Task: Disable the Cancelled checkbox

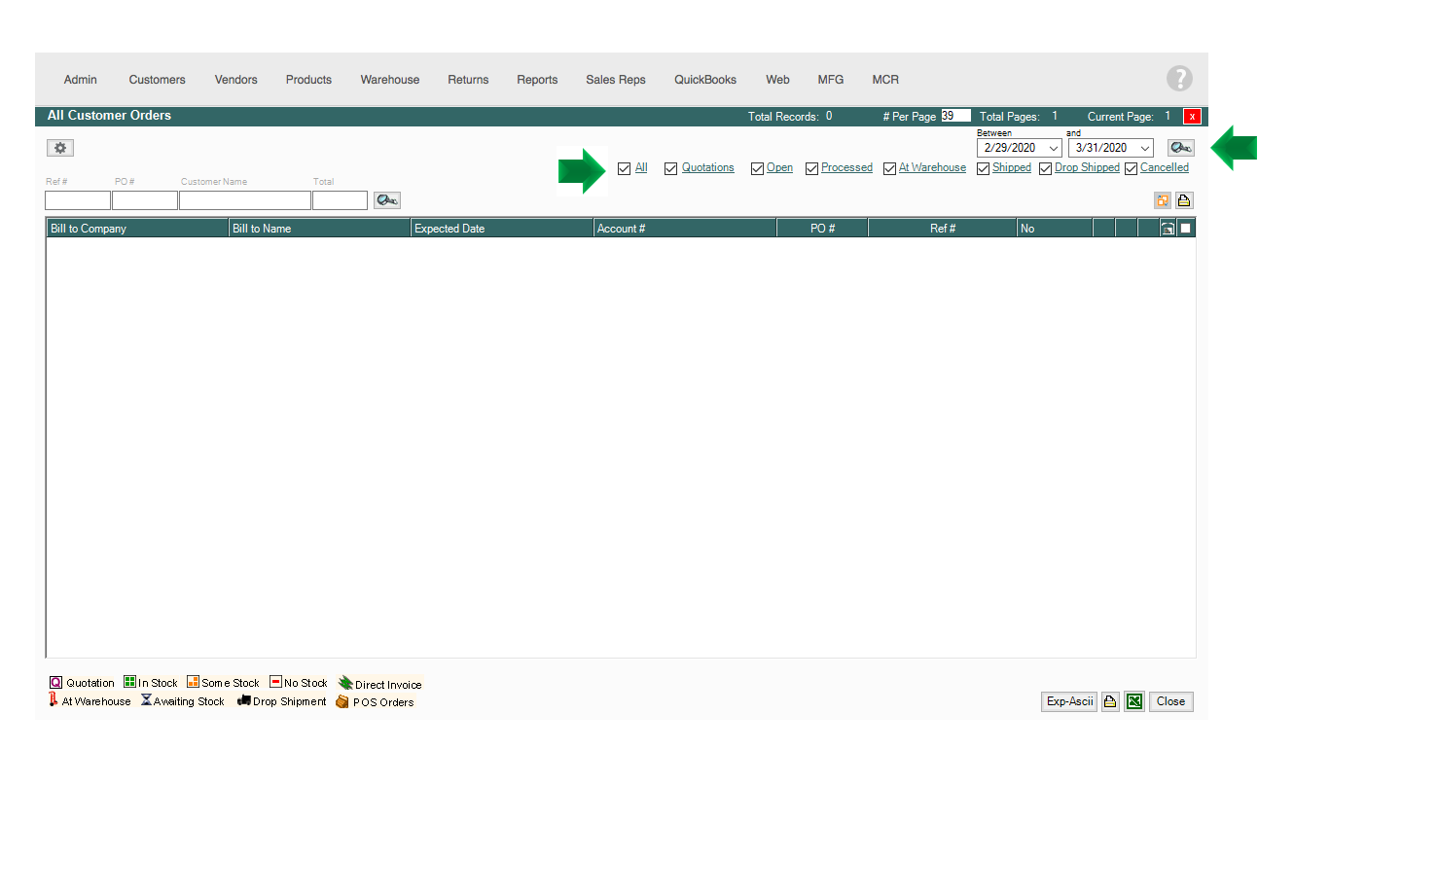Action: click(1131, 169)
